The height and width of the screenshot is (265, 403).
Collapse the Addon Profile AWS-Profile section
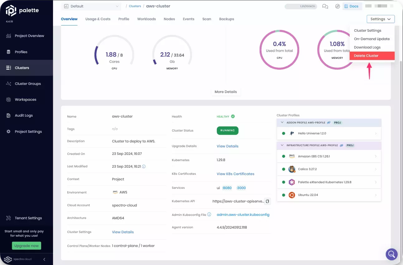[282, 123]
